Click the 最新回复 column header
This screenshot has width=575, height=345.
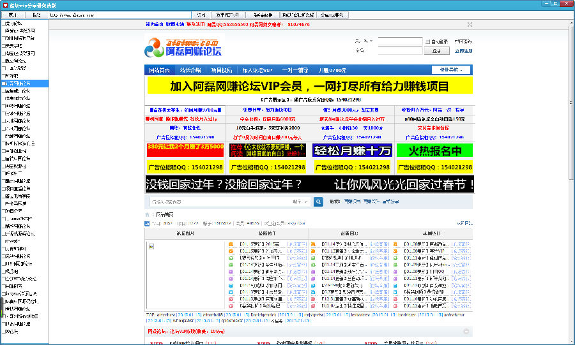click(349, 233)
